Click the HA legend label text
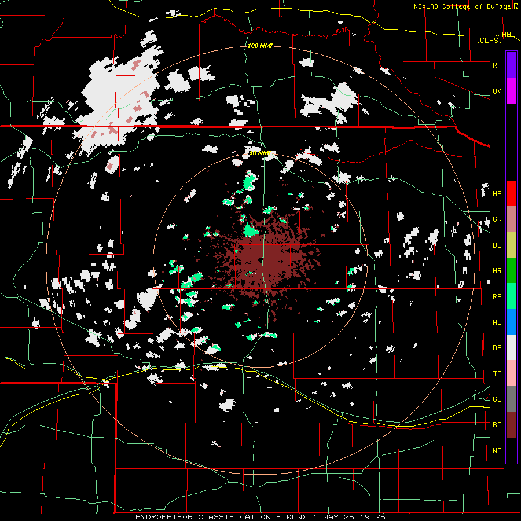Screen dimensions: 521x521 (497, 194)
